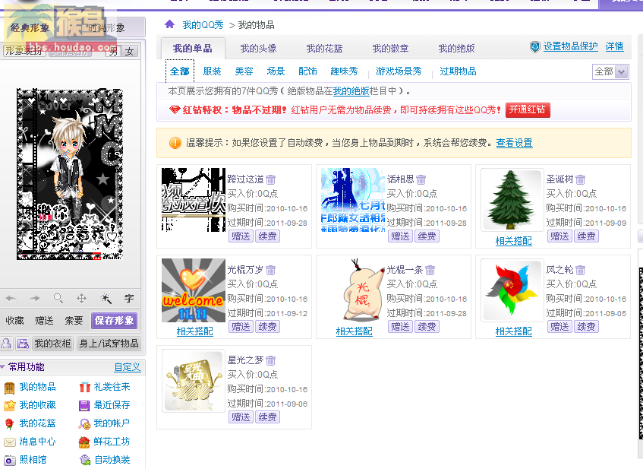Click the 我的QQ秀 breadcrumb link

(x=203, y=25)
